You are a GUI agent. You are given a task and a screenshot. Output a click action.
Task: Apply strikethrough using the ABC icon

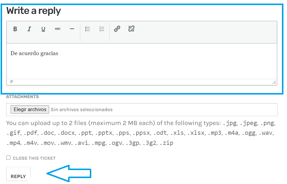click(58, 29)
